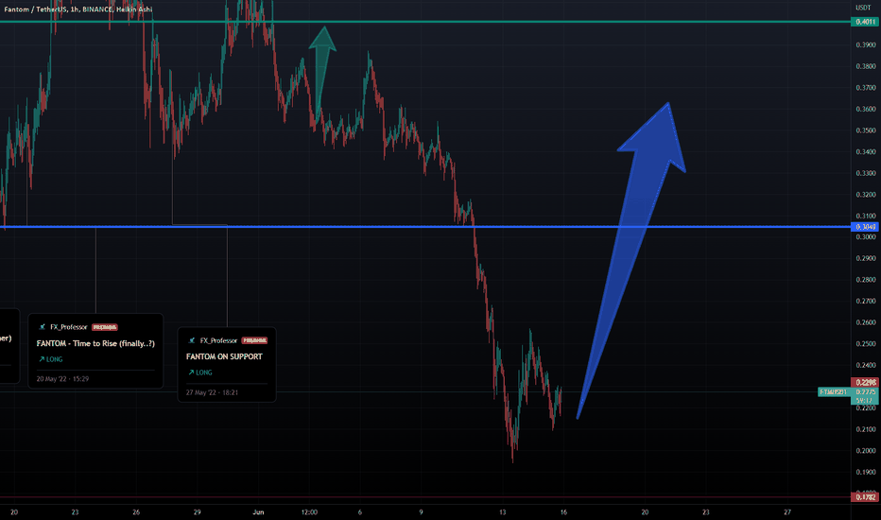Click the USDT currency label on price axis
Viewport: 881px width, 520px height.
(x=863, y=8)
